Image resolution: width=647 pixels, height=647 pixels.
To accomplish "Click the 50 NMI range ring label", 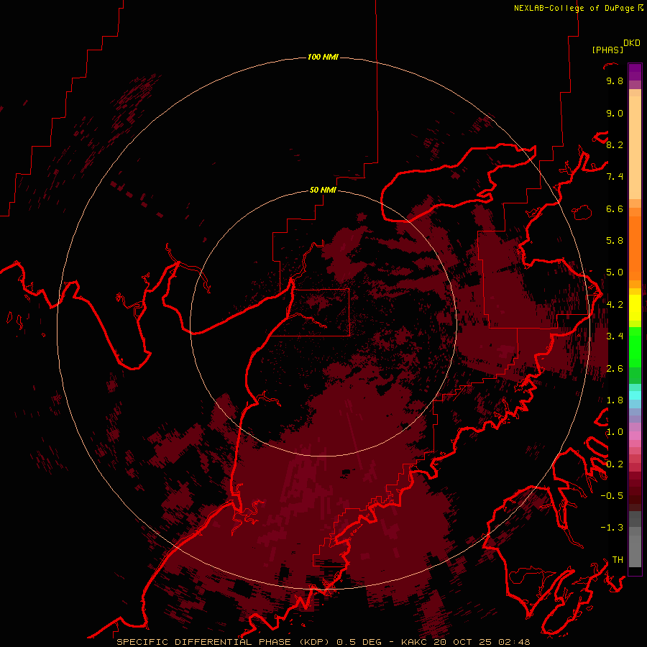I will 323,190.
